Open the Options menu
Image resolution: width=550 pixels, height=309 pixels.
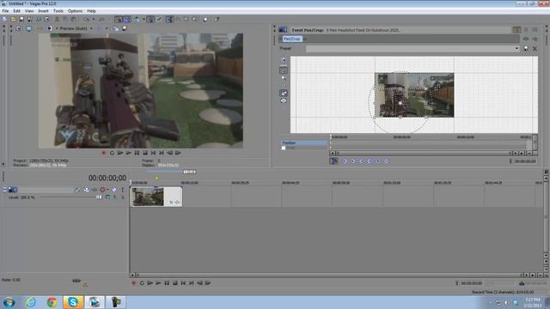point(75,11)
